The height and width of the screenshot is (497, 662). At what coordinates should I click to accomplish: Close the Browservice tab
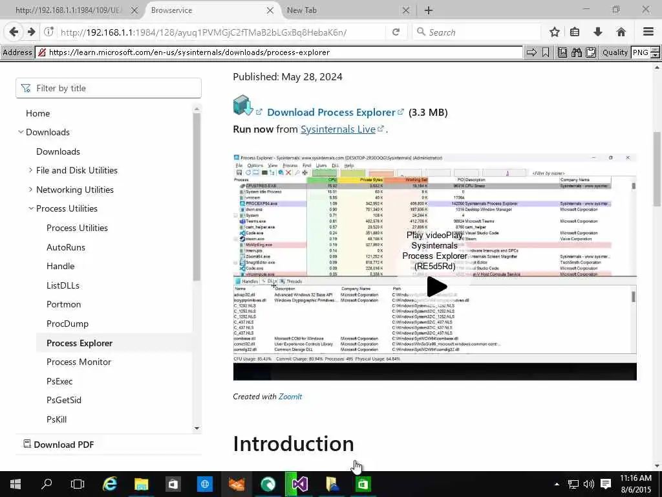(x=270, y=10)
